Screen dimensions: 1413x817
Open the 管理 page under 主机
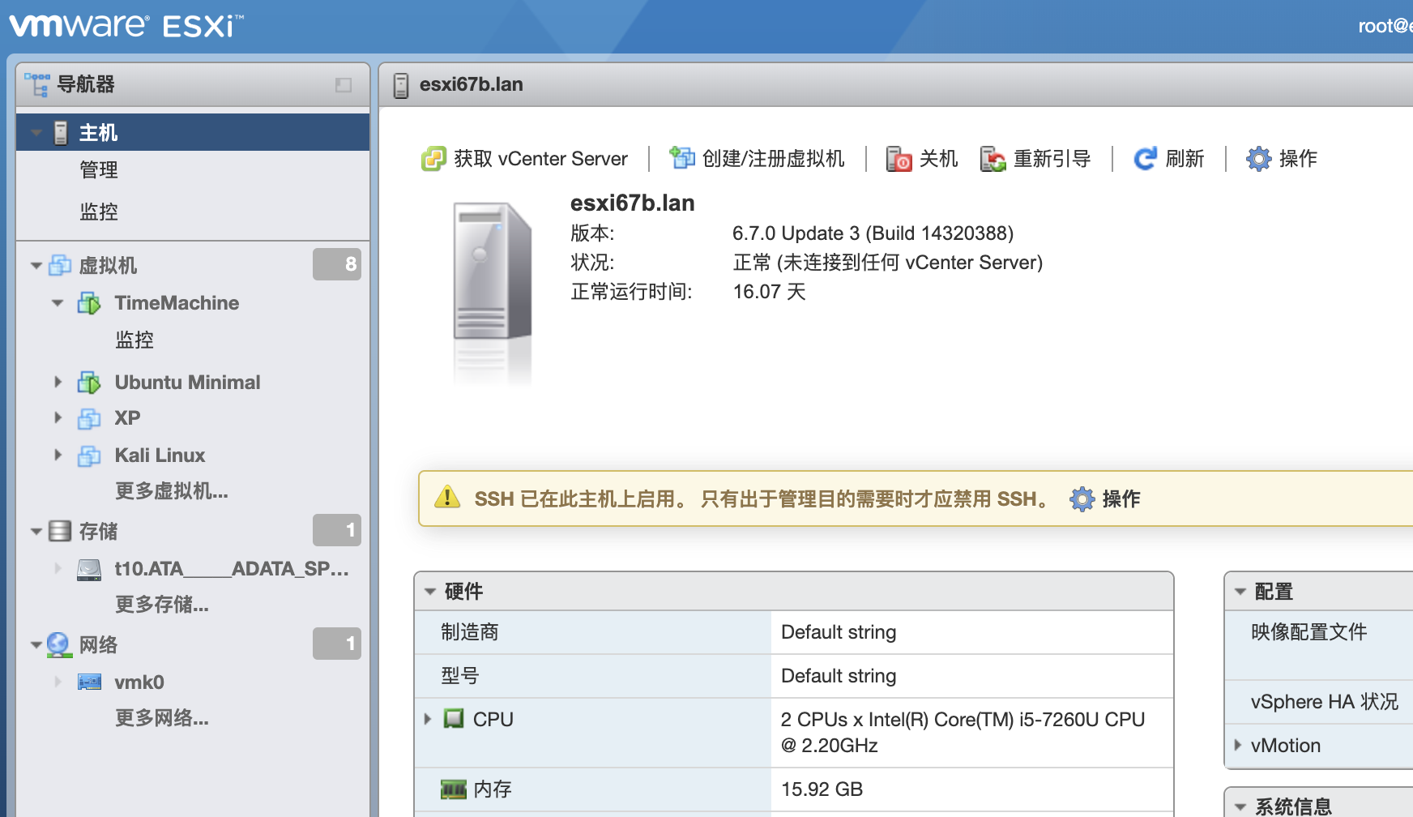click(x=99, y=169)
